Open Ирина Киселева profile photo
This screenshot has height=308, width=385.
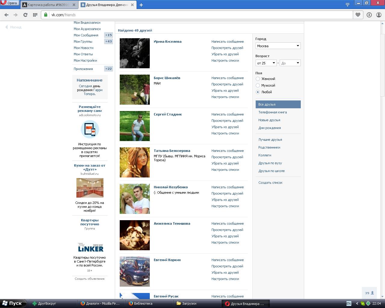[135, 53]
